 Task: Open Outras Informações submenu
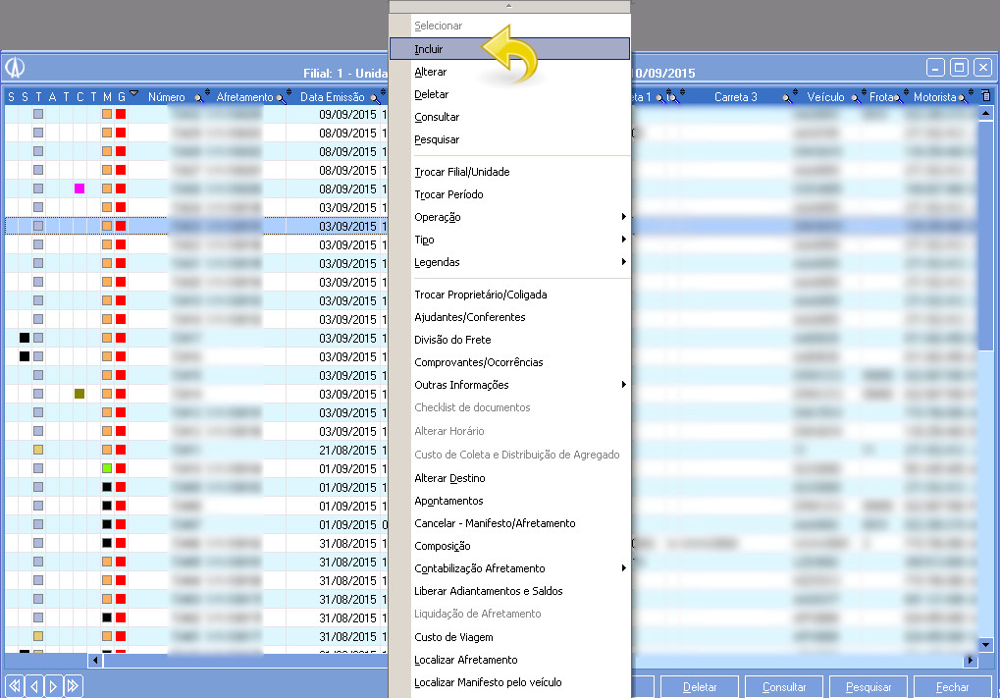coord(623,385)
